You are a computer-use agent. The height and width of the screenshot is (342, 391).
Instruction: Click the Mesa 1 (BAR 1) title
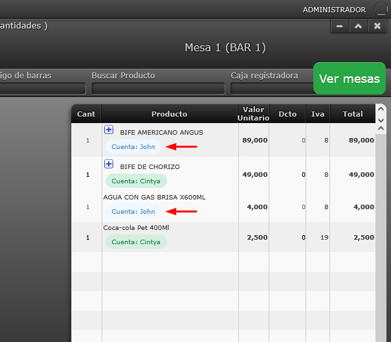pos(225,47)
